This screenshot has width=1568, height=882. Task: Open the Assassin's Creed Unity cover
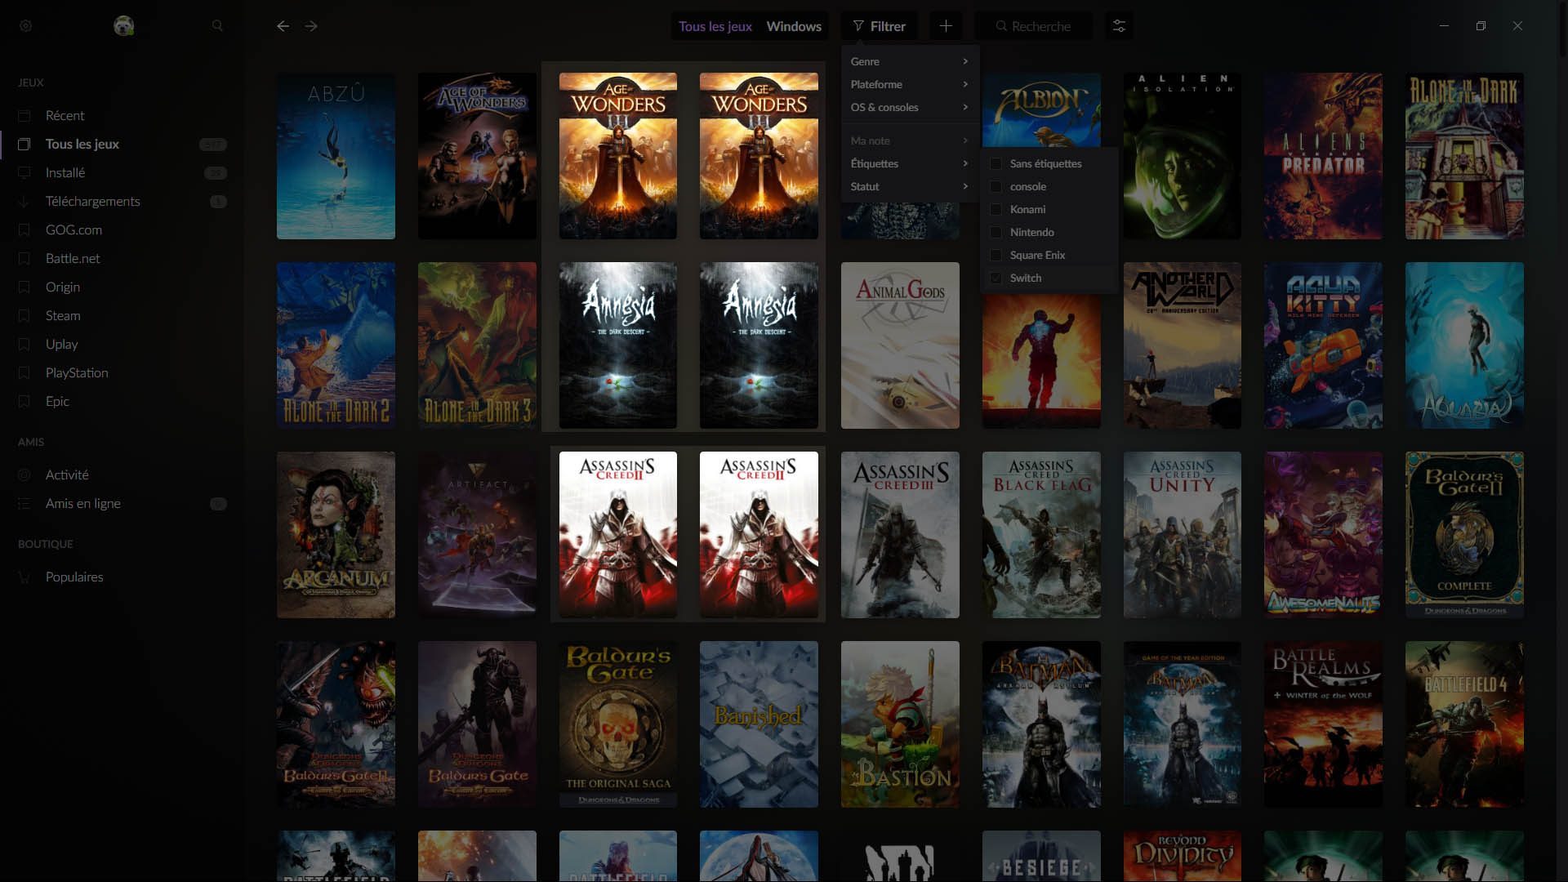[x=1182, y=535]
